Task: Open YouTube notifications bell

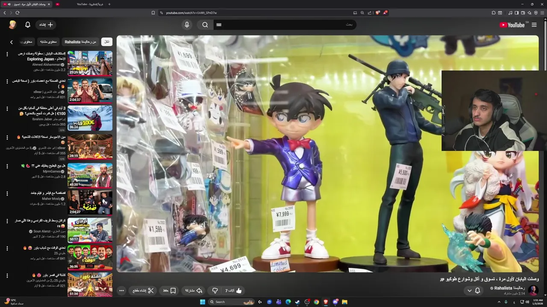Action: tap(28, 25)
